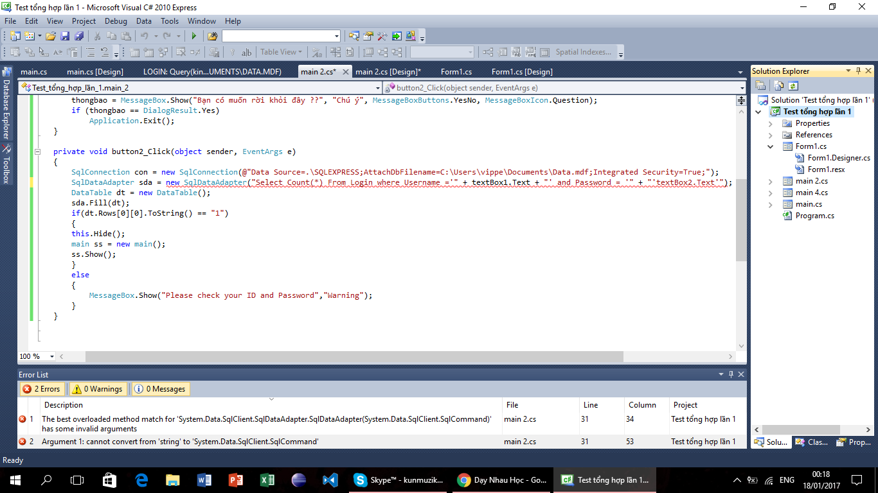Open Skype from the Windows taskbar
The image size is (878, 493).
pos(397,480)
